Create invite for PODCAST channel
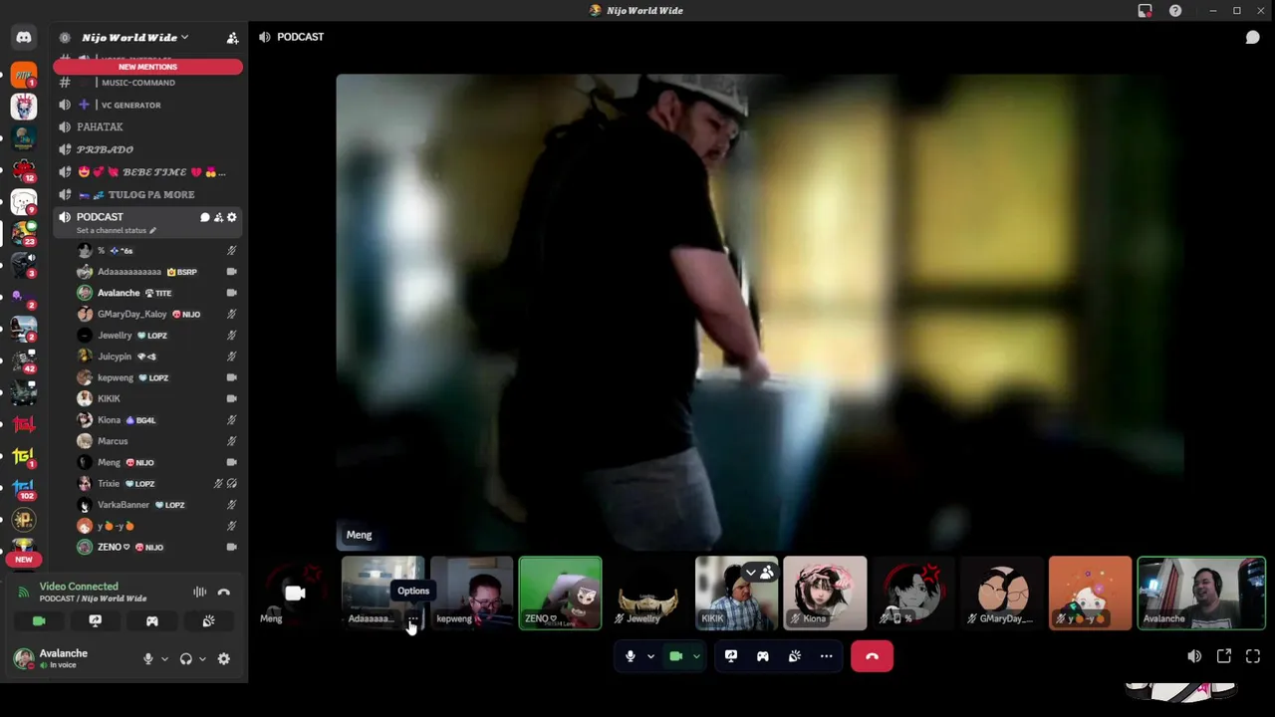This screenshot has height=717, width=1275. tap(218, 217)
